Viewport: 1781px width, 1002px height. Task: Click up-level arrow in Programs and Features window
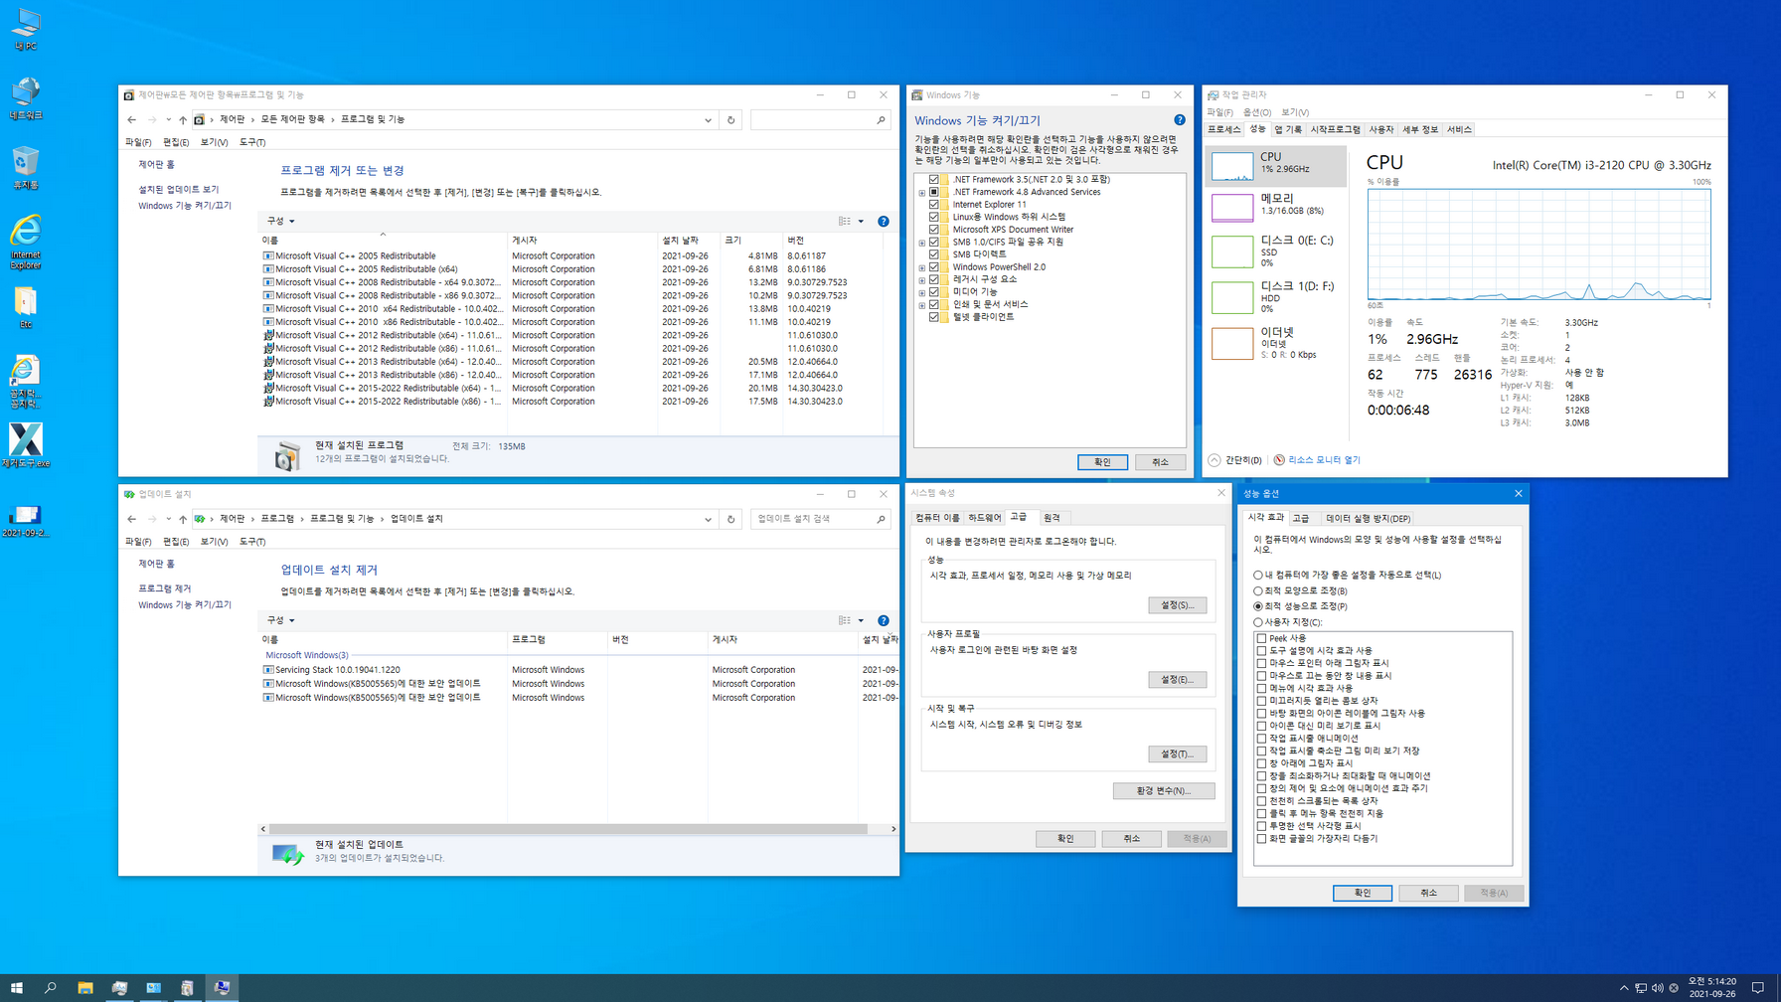183,119
